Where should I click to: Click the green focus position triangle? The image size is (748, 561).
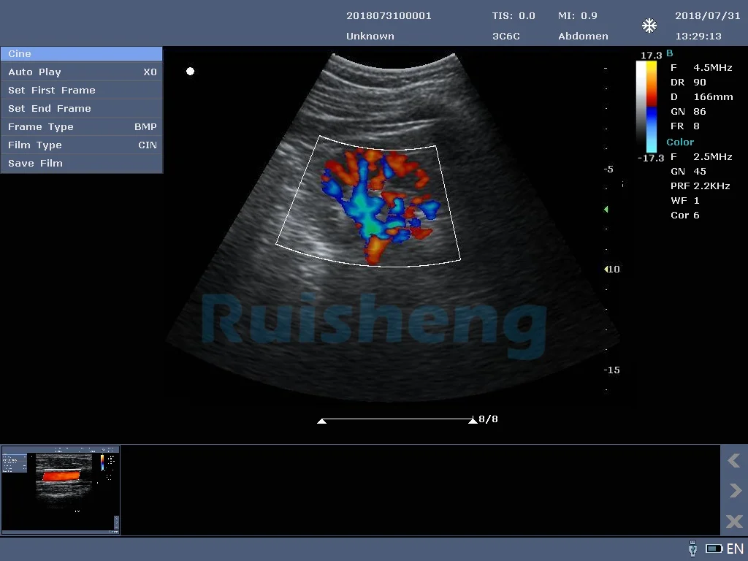pos(606,210)
